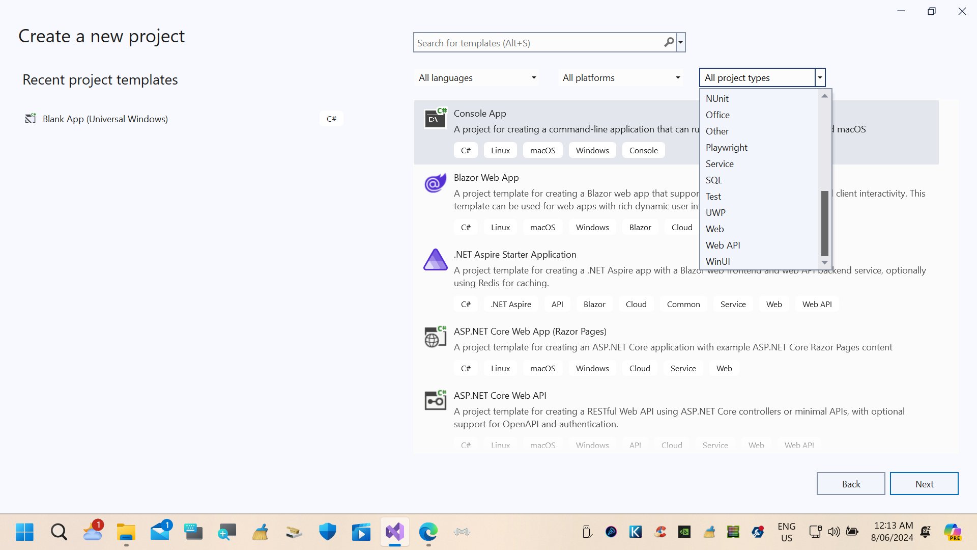Click the NVIDIA tray icon
The width and height of the screenshot is (977, 550).
[684, 532]
